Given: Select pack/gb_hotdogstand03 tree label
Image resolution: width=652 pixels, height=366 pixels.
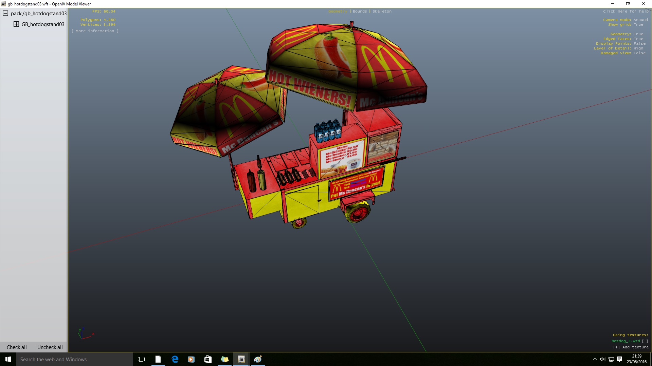Looking at the screenshot, I should 39,13.
